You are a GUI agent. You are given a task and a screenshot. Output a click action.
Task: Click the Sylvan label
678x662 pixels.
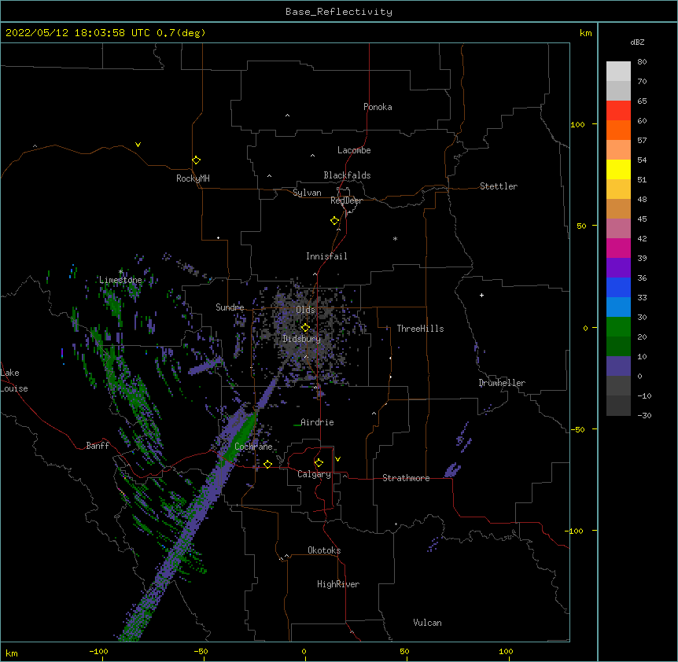coord(307,193)
